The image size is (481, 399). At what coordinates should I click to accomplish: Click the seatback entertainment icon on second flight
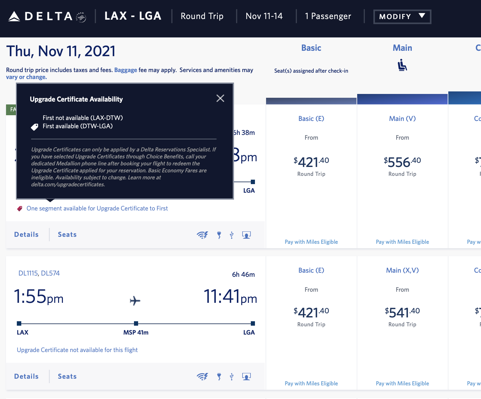(x=246, y=376)
